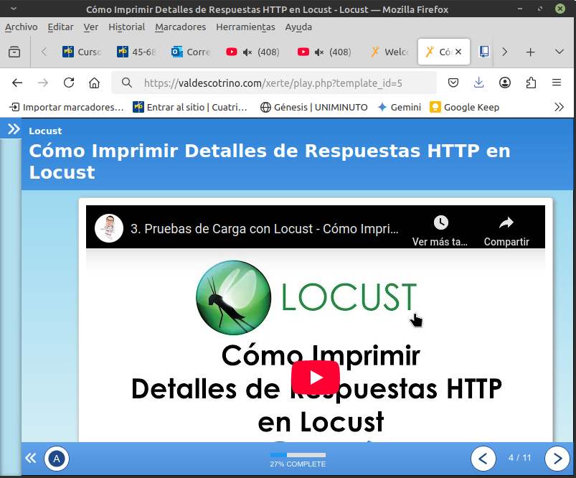Go to the home page icon
The height and width of the screenshot is (478, 576).
coord(95,83)
